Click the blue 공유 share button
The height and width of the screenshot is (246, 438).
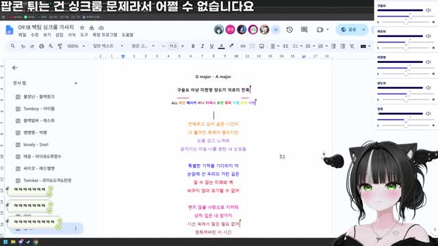(349, 29)
